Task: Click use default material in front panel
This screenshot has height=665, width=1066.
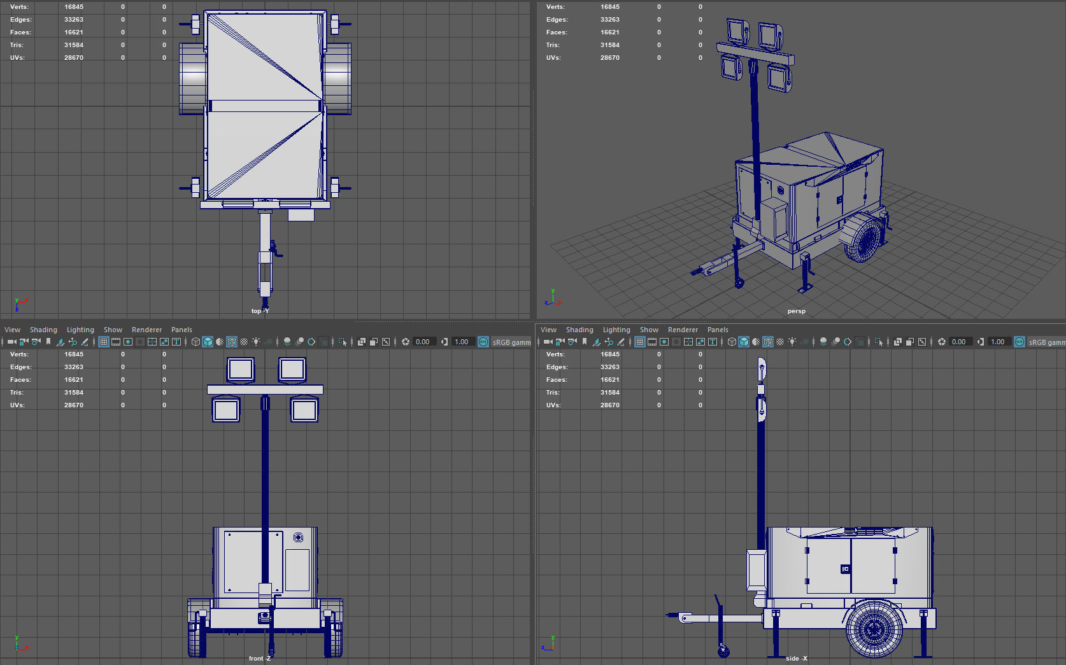Action: tap(220, 342)
